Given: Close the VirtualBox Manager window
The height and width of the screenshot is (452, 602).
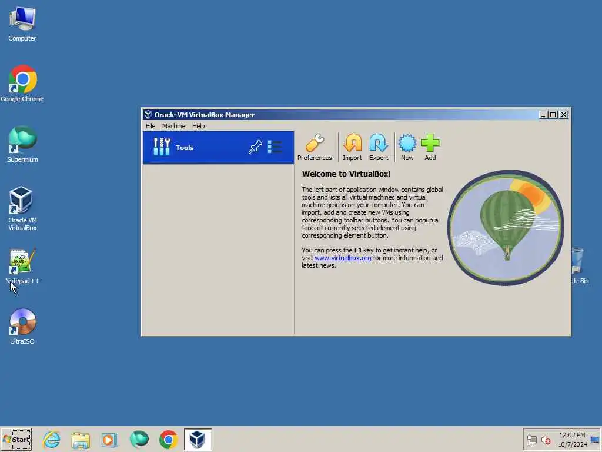Looking at the screenshot, I should pos(564,115).
